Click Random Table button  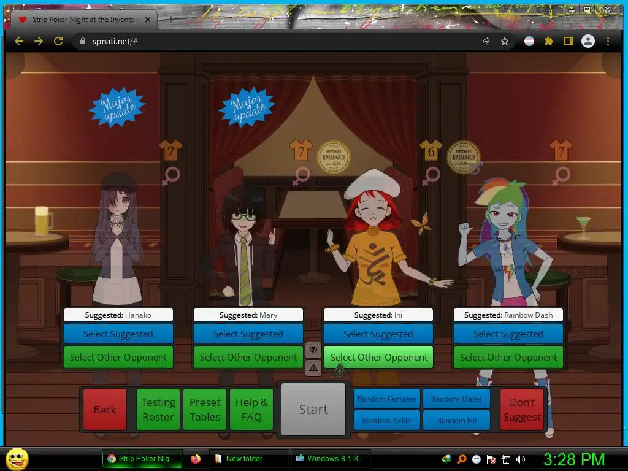(386, 420)
